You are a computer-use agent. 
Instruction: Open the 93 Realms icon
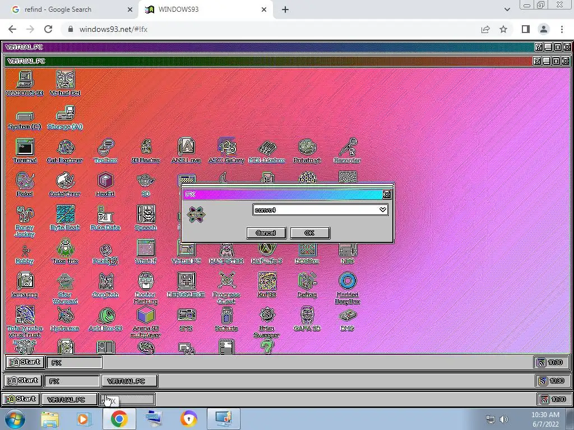coord(146,151)
